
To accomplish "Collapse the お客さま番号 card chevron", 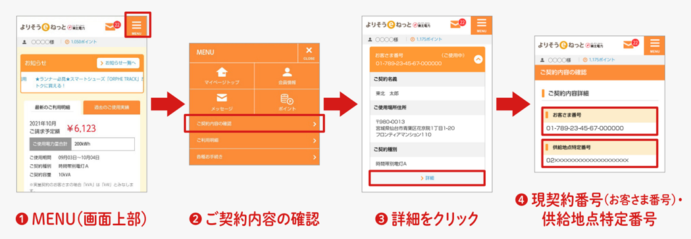I will [x=478, y=60].
